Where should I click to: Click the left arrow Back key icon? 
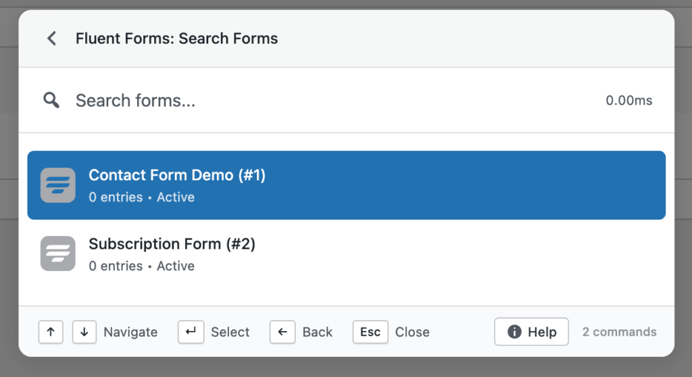[282, 332]
